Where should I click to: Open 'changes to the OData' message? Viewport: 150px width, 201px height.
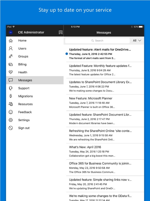tap(104, 197)
